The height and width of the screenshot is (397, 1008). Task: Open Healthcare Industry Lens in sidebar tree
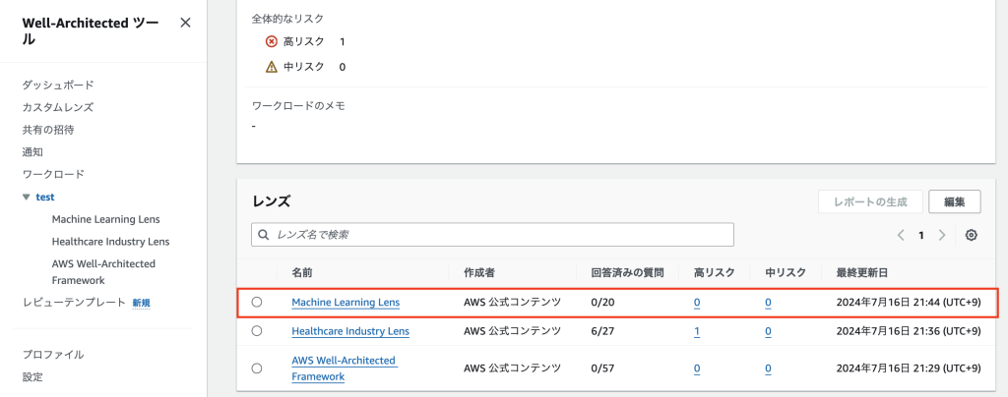[110, 242]
